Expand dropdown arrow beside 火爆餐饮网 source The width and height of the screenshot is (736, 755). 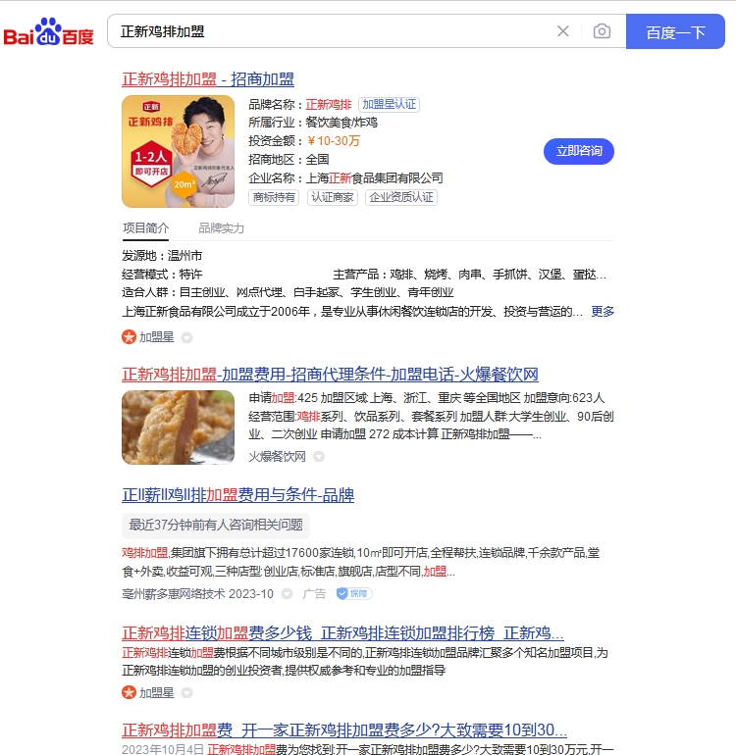(x=319, y=457)
